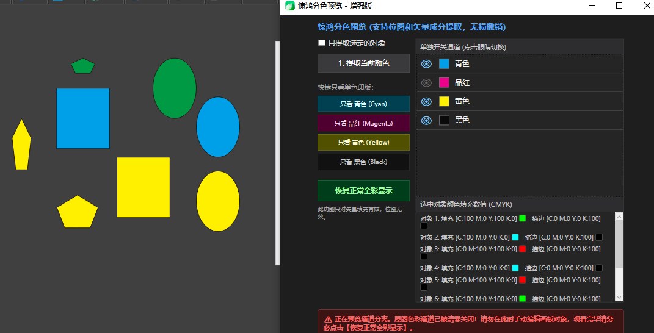
Task: Select the wide yellow pentagon on canvas
Action: coord(78,212)
